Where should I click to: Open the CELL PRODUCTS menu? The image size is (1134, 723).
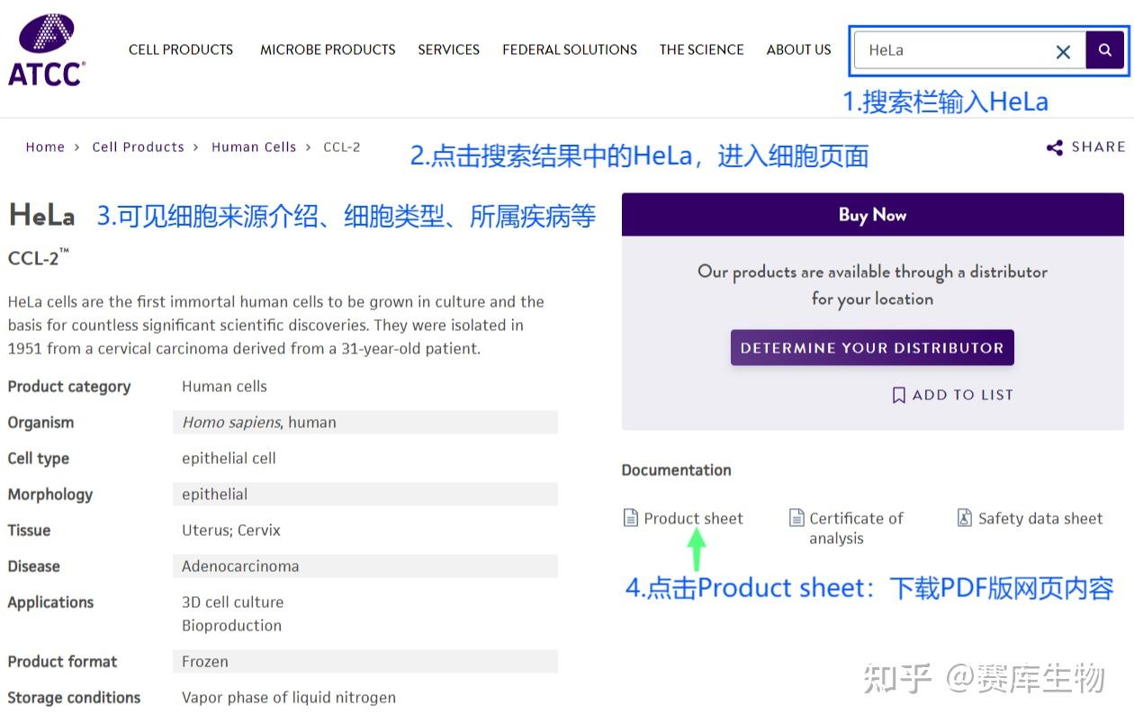(180, 49)
